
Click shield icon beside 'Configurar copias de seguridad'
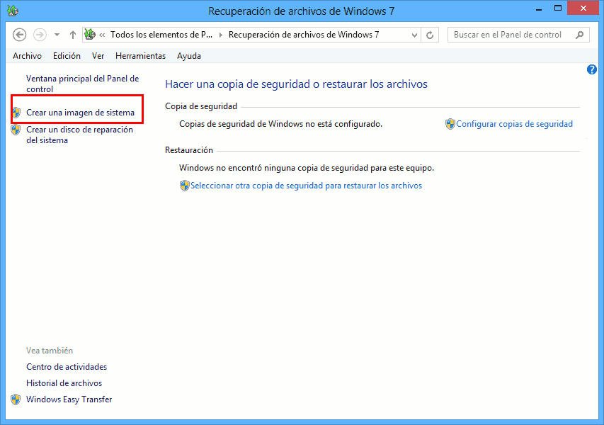pyautogui.click(x=450, y=124)
